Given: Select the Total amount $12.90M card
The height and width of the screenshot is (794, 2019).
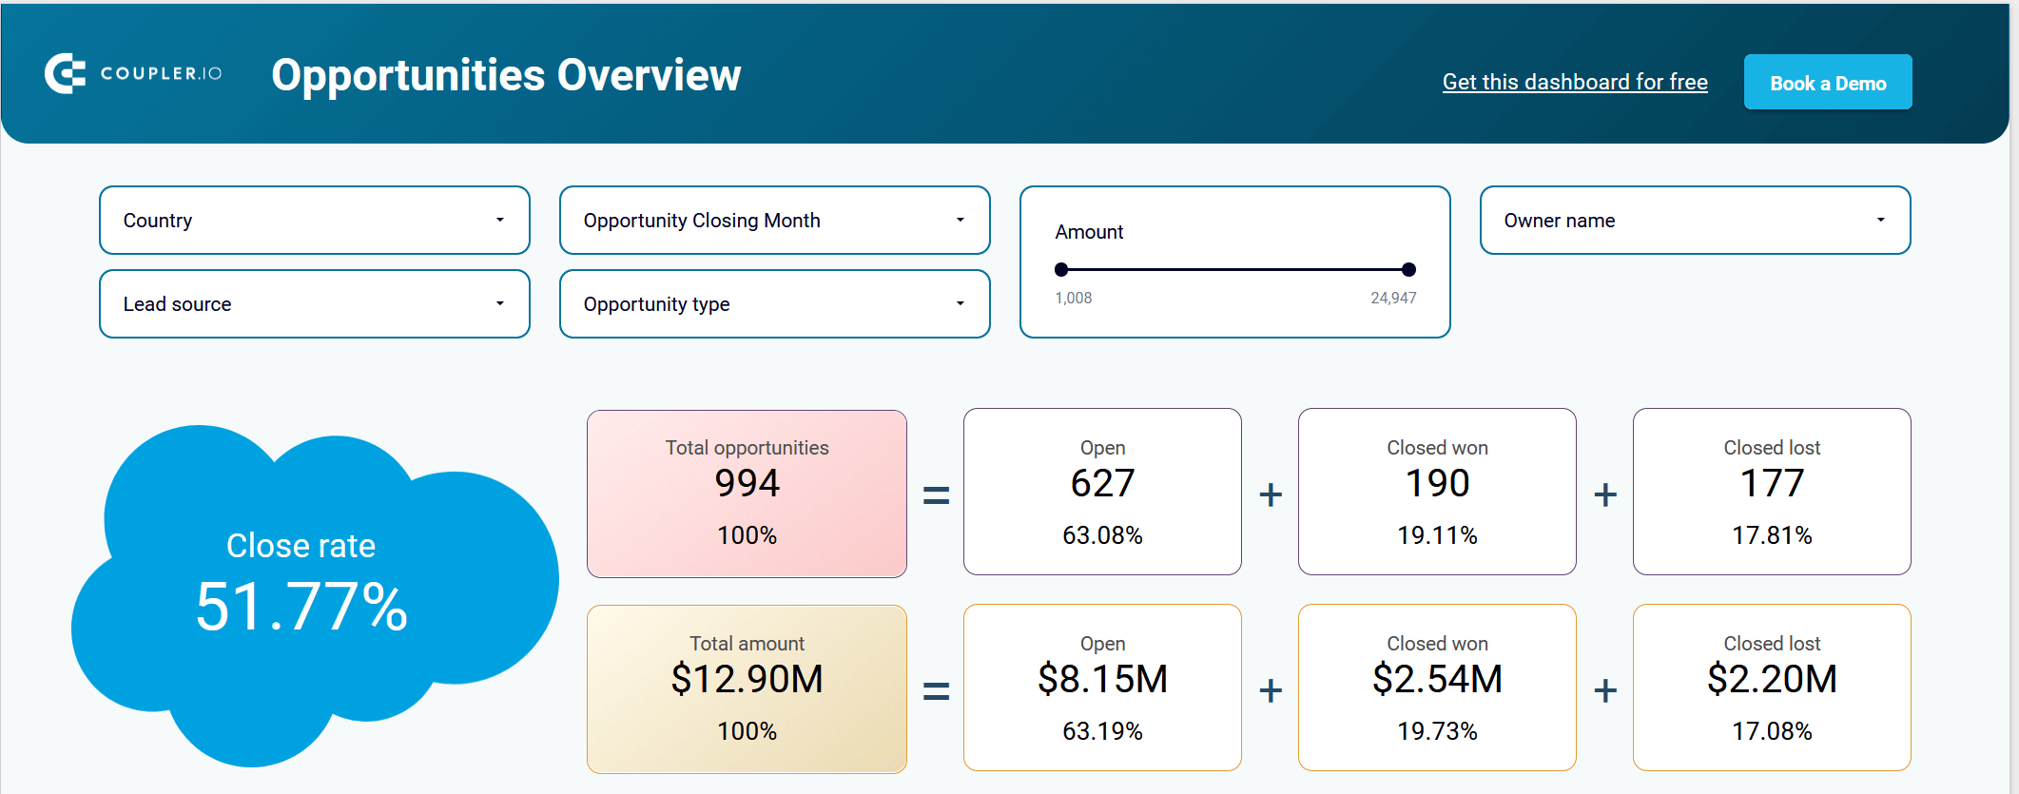Looking at the screenshot, I should (x=747, y=689).
